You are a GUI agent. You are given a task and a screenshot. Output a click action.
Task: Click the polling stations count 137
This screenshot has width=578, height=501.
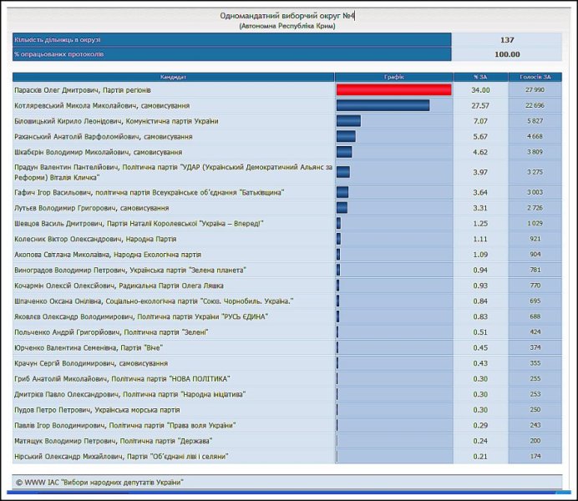[x=507, y=39]
